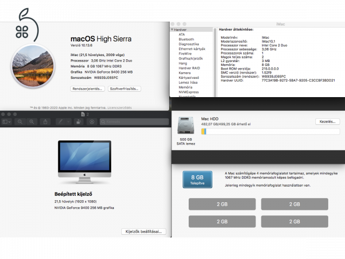Select Bluetooth in the hardware list
This screenshot has height=259, width=345.
click(186, 39)
